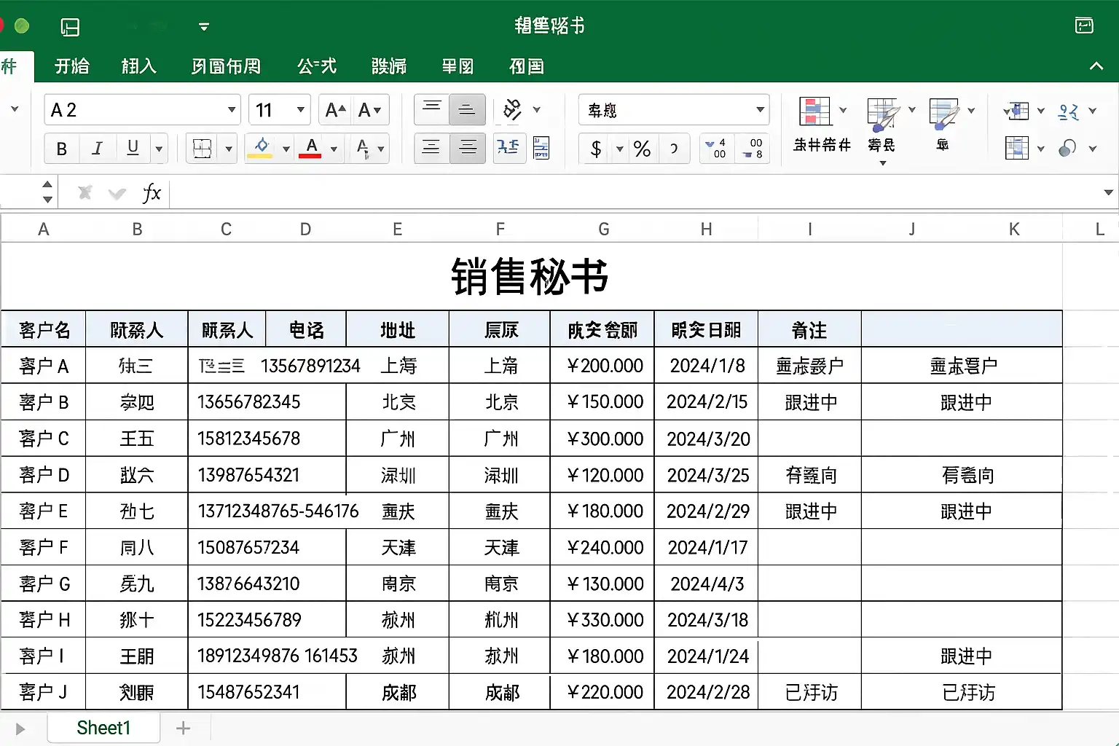
Task: Add a new sheet with plus button
Action: coord(184,728)
